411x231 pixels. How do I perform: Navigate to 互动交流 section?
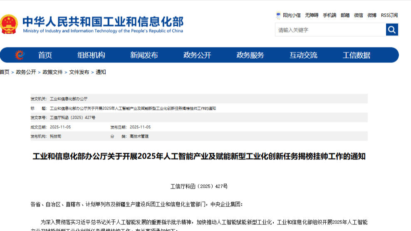[x=303, y=55]
